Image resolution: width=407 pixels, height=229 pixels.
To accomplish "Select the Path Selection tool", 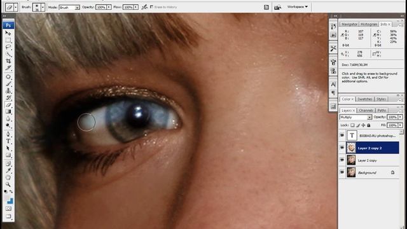I will pos(8,148).
